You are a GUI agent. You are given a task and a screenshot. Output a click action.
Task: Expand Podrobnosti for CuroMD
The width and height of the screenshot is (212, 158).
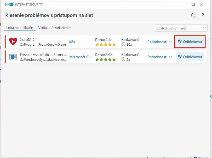pos(159,42)
